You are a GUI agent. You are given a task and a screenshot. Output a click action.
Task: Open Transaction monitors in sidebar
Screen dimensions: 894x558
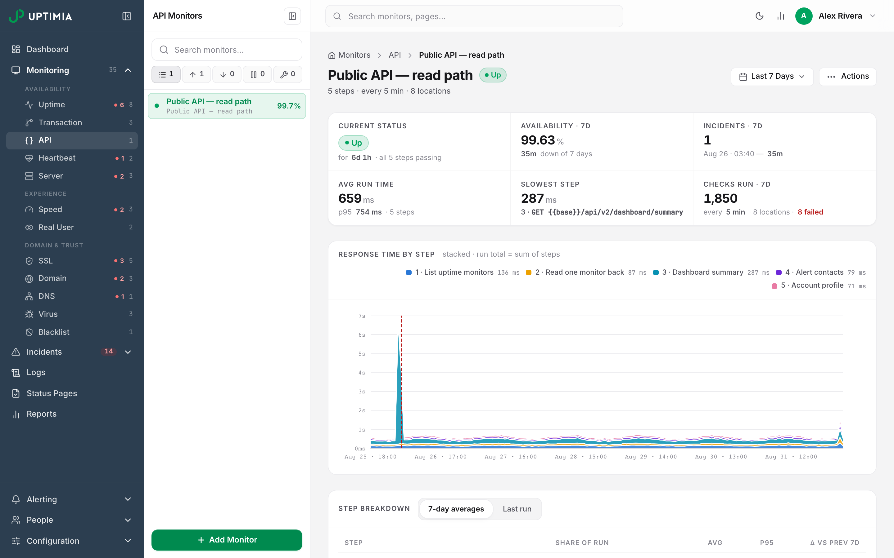tap(72, 122)
